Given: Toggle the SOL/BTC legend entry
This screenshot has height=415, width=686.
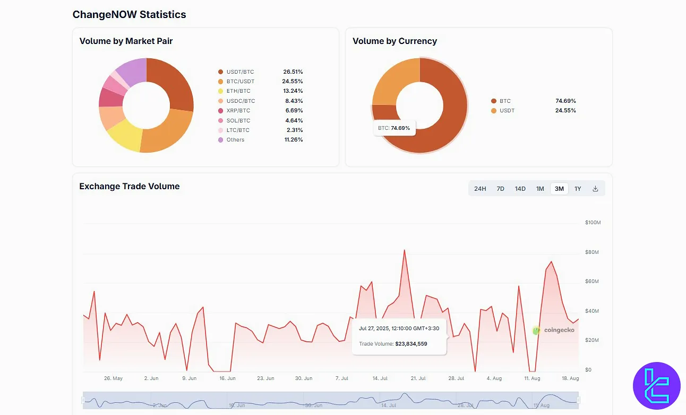Looking at the screenshot, I should [x=234, y=120].
